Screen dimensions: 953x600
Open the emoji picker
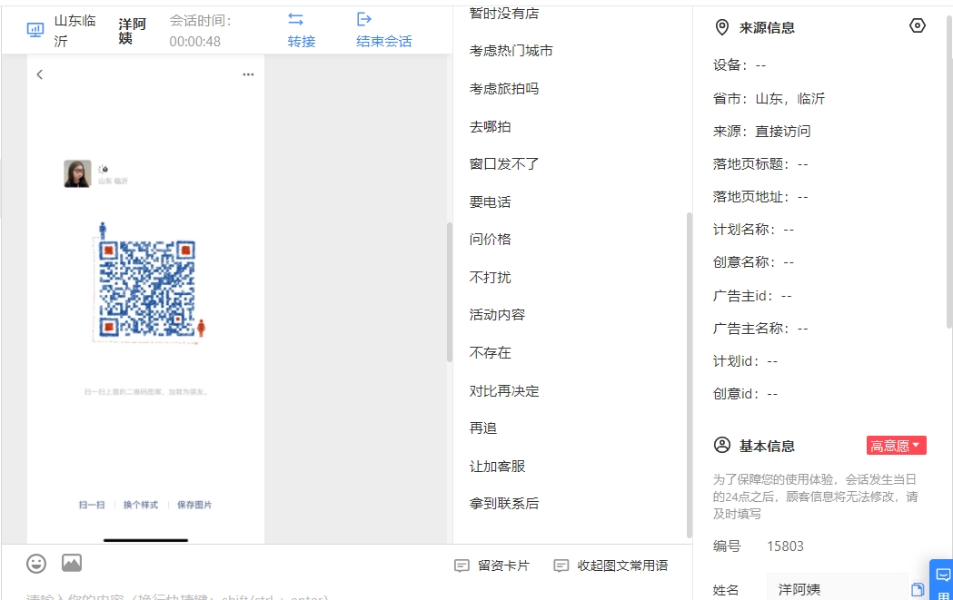click(36, 564)
